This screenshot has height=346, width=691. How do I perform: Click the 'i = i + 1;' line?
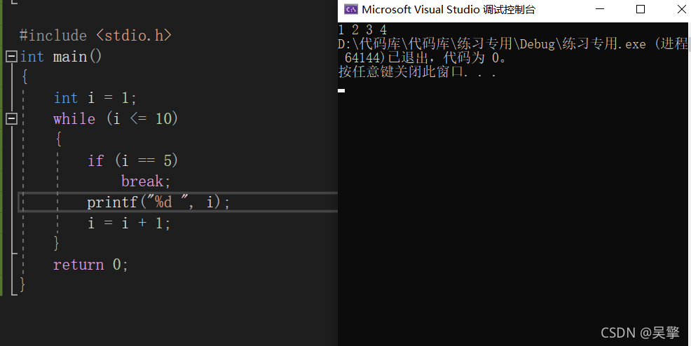129,223
